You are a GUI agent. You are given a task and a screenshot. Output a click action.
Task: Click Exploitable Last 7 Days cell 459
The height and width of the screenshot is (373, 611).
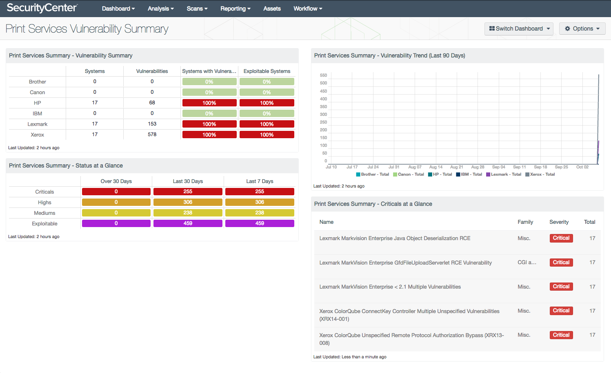click(x=260, y=223)
